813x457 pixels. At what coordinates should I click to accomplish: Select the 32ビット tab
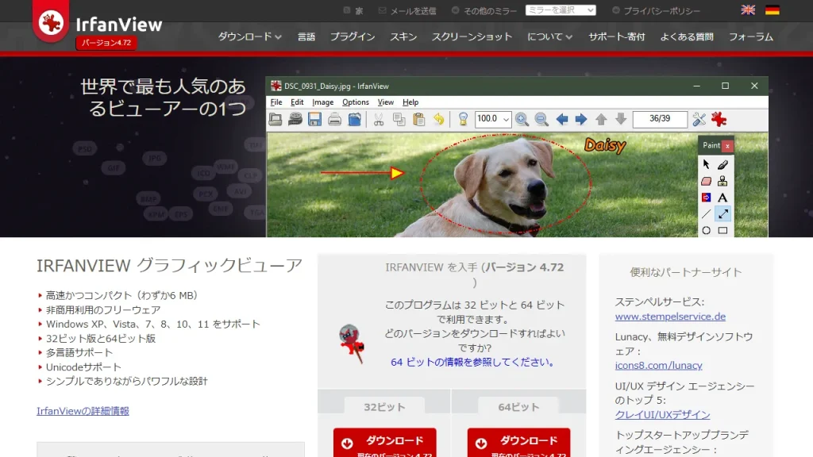point(384,407)
